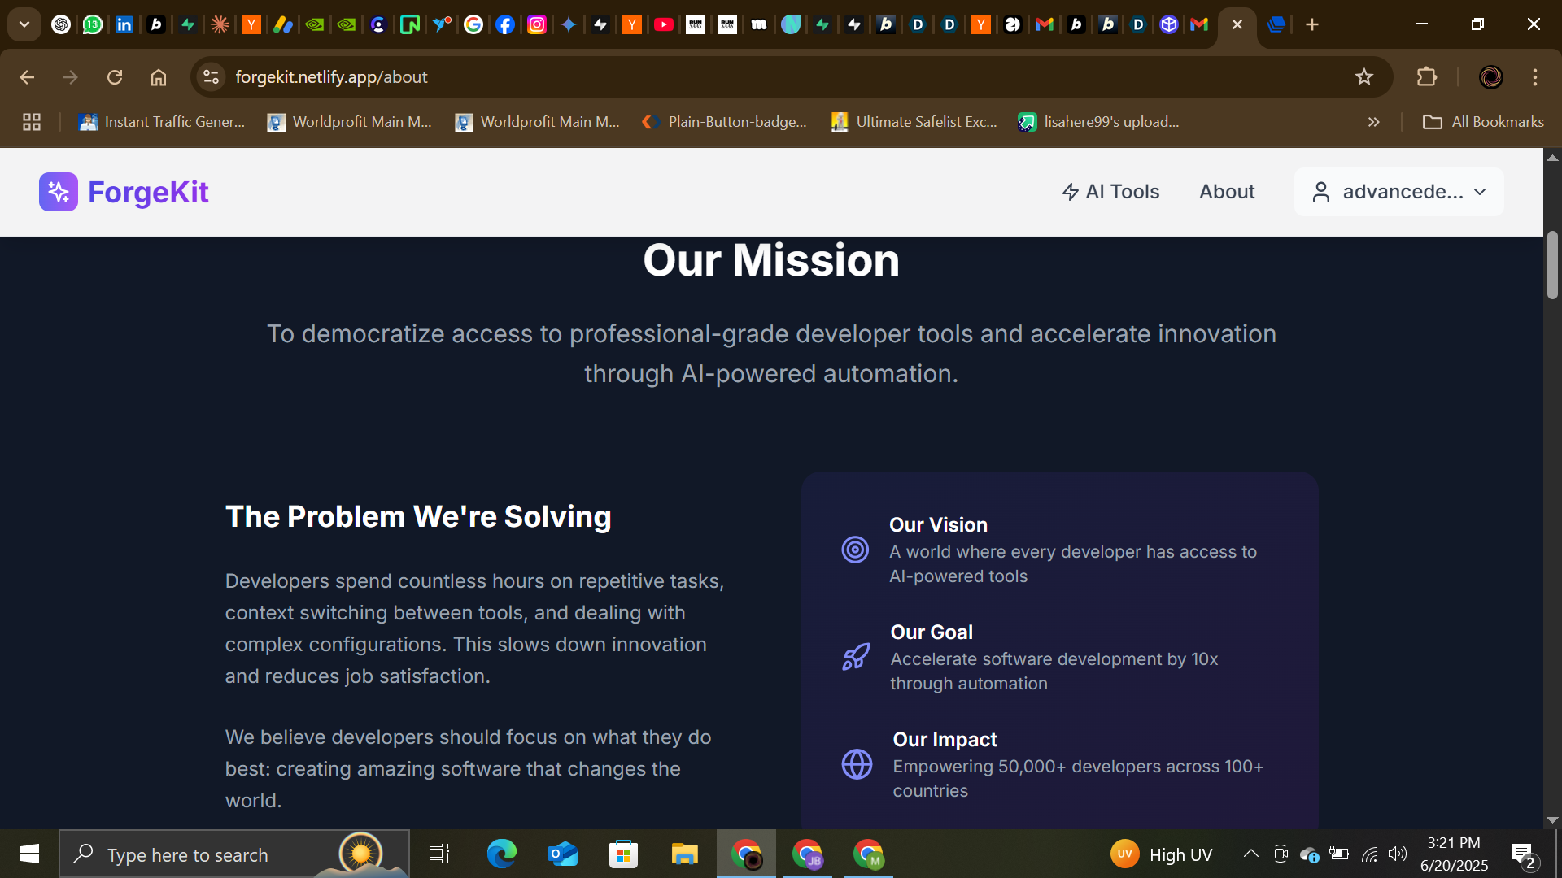The width and height of the screenshot is (1562, 878).
Task: Bookmark this page with star icon
Action: pyautogui.click(x=1364, y=77)
